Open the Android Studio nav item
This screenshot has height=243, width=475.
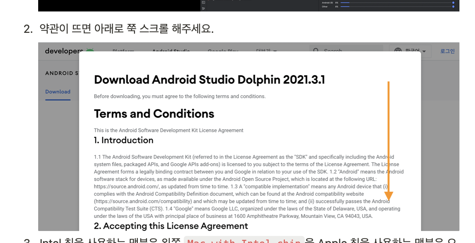coord(171,51)
